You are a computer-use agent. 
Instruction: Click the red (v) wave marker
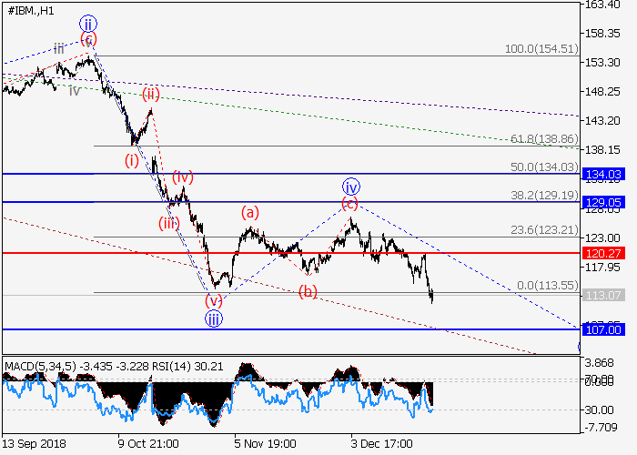pos(213,300)
